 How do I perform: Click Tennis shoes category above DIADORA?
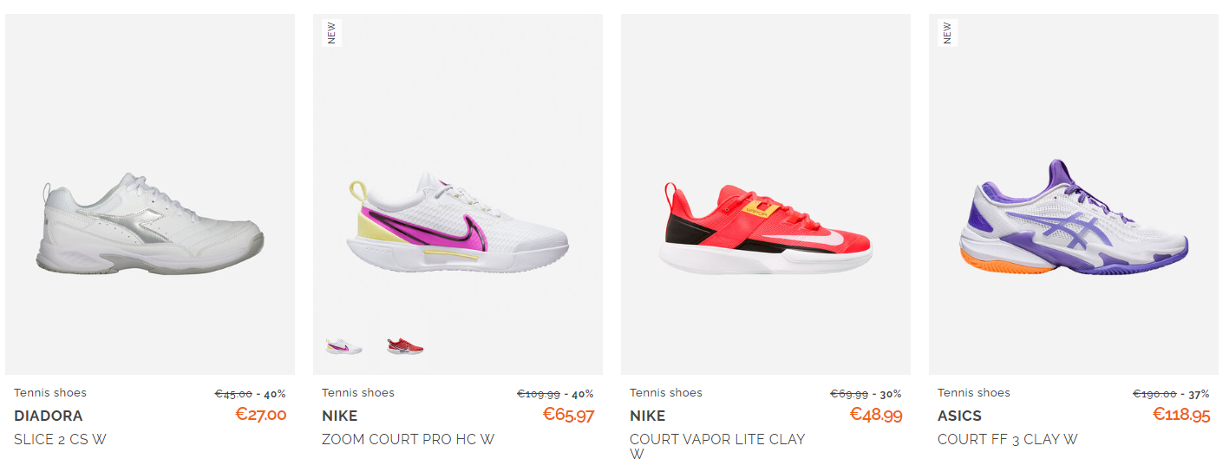pyautogui.click(x=50, y=393)
